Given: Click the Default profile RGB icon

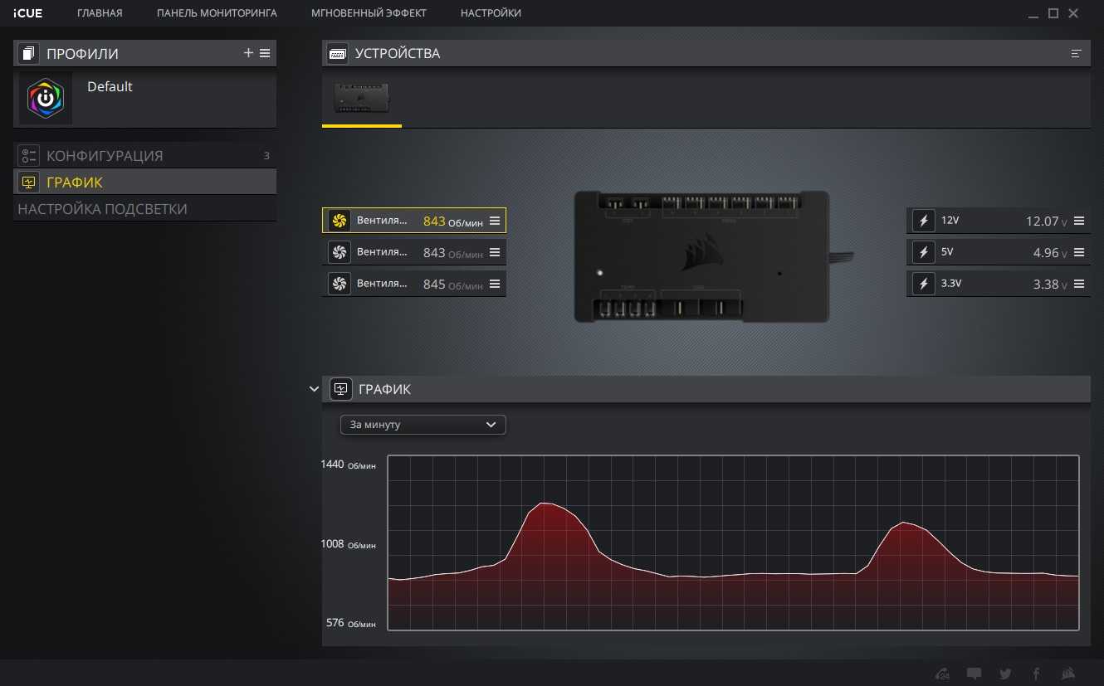Looking at the screenshot, I should (46, 99).
